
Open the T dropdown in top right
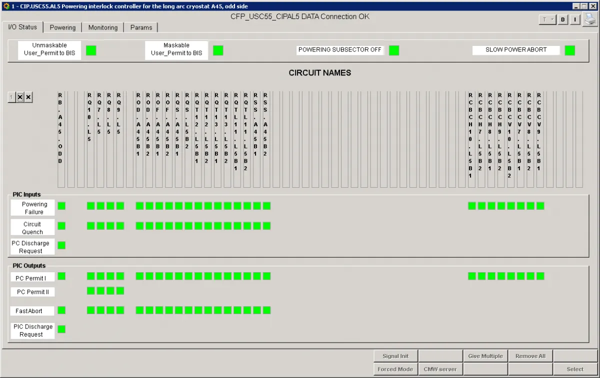[x=548, y=19]
